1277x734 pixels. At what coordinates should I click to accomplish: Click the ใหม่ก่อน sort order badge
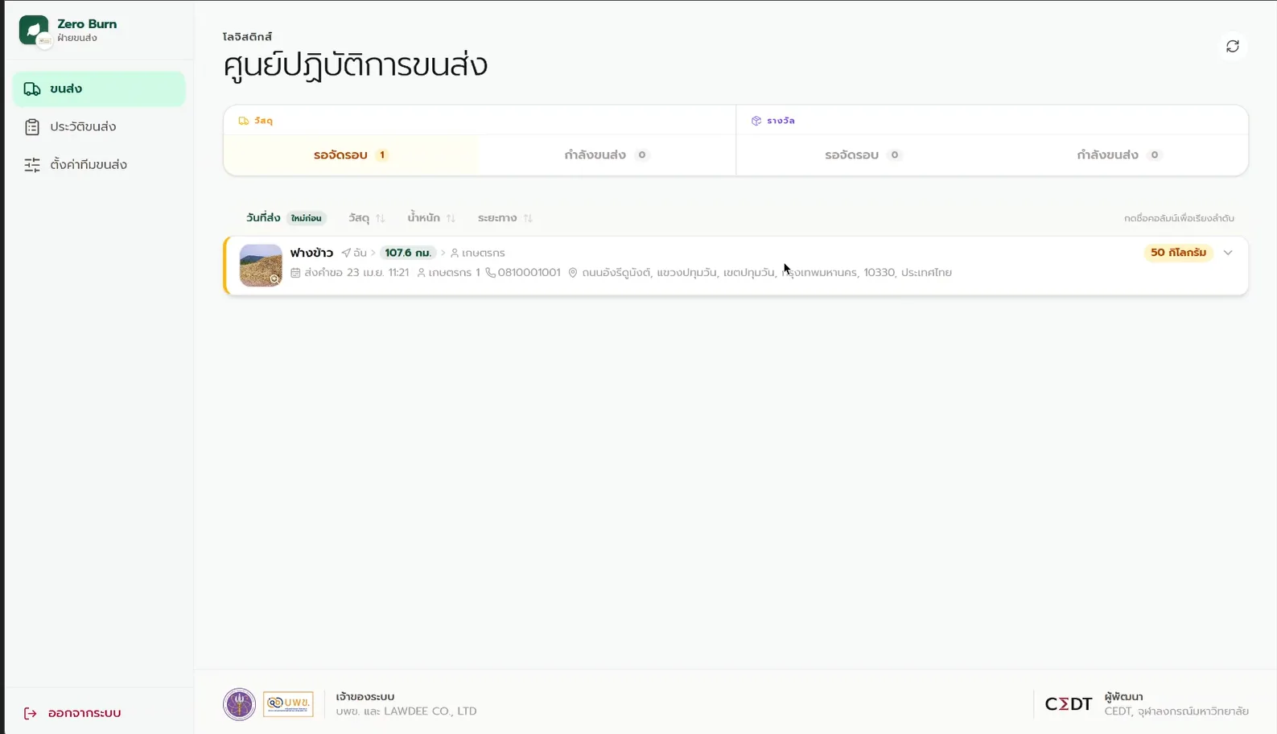pyautogui.click(x=307, y=218)
